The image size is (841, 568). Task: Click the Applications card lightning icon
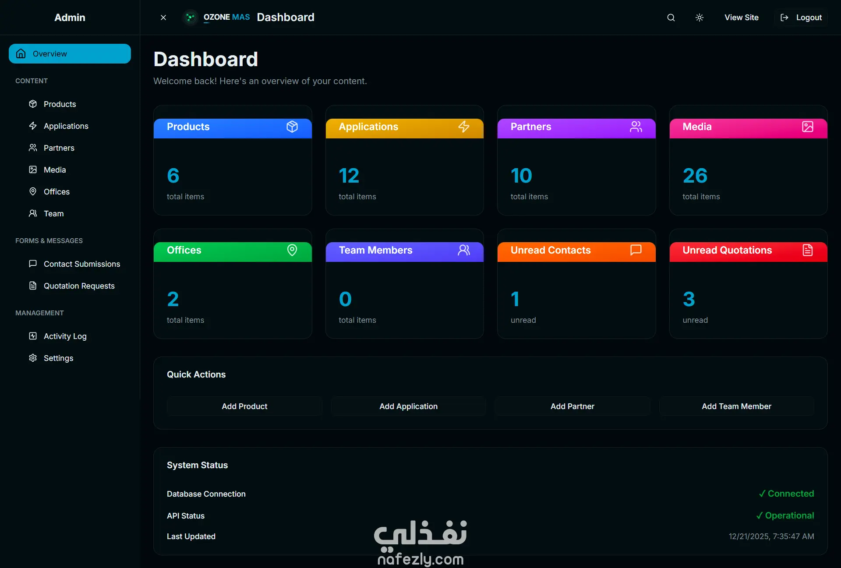(464, 127)
